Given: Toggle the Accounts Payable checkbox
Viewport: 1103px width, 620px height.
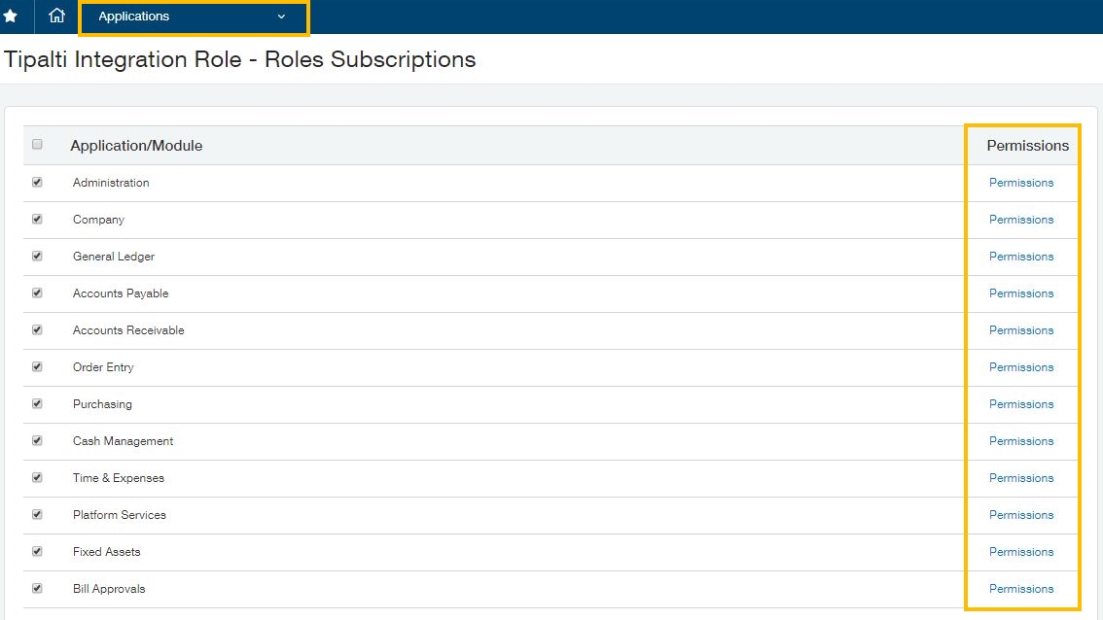Looking at the screenshot, I should click(x=37, y=293).
